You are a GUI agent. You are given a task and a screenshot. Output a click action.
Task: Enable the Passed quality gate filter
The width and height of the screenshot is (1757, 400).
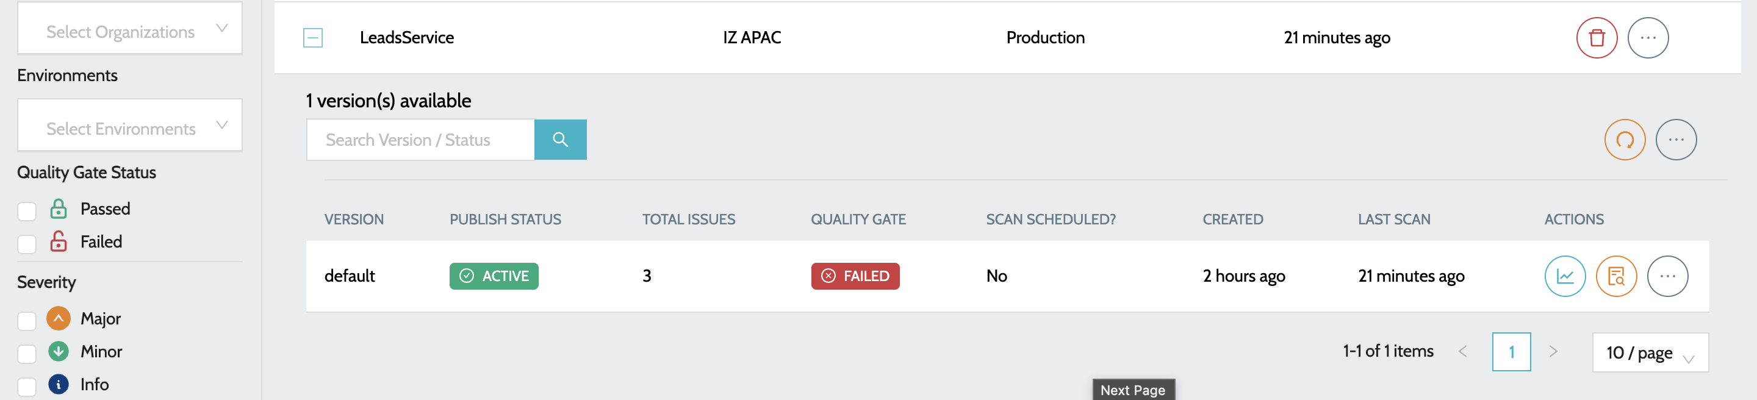click(x=27, y=211)
